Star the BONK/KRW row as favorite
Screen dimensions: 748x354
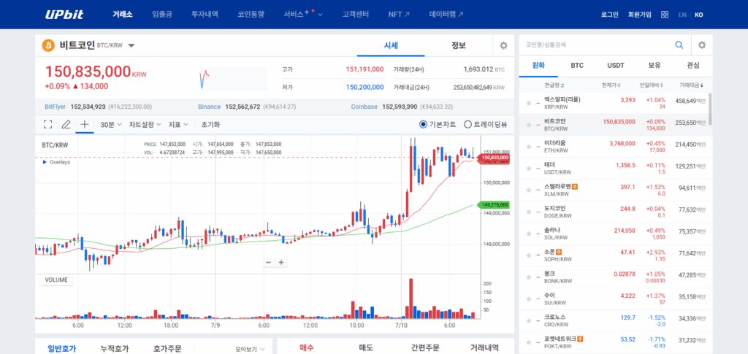(x=528, y=277)
